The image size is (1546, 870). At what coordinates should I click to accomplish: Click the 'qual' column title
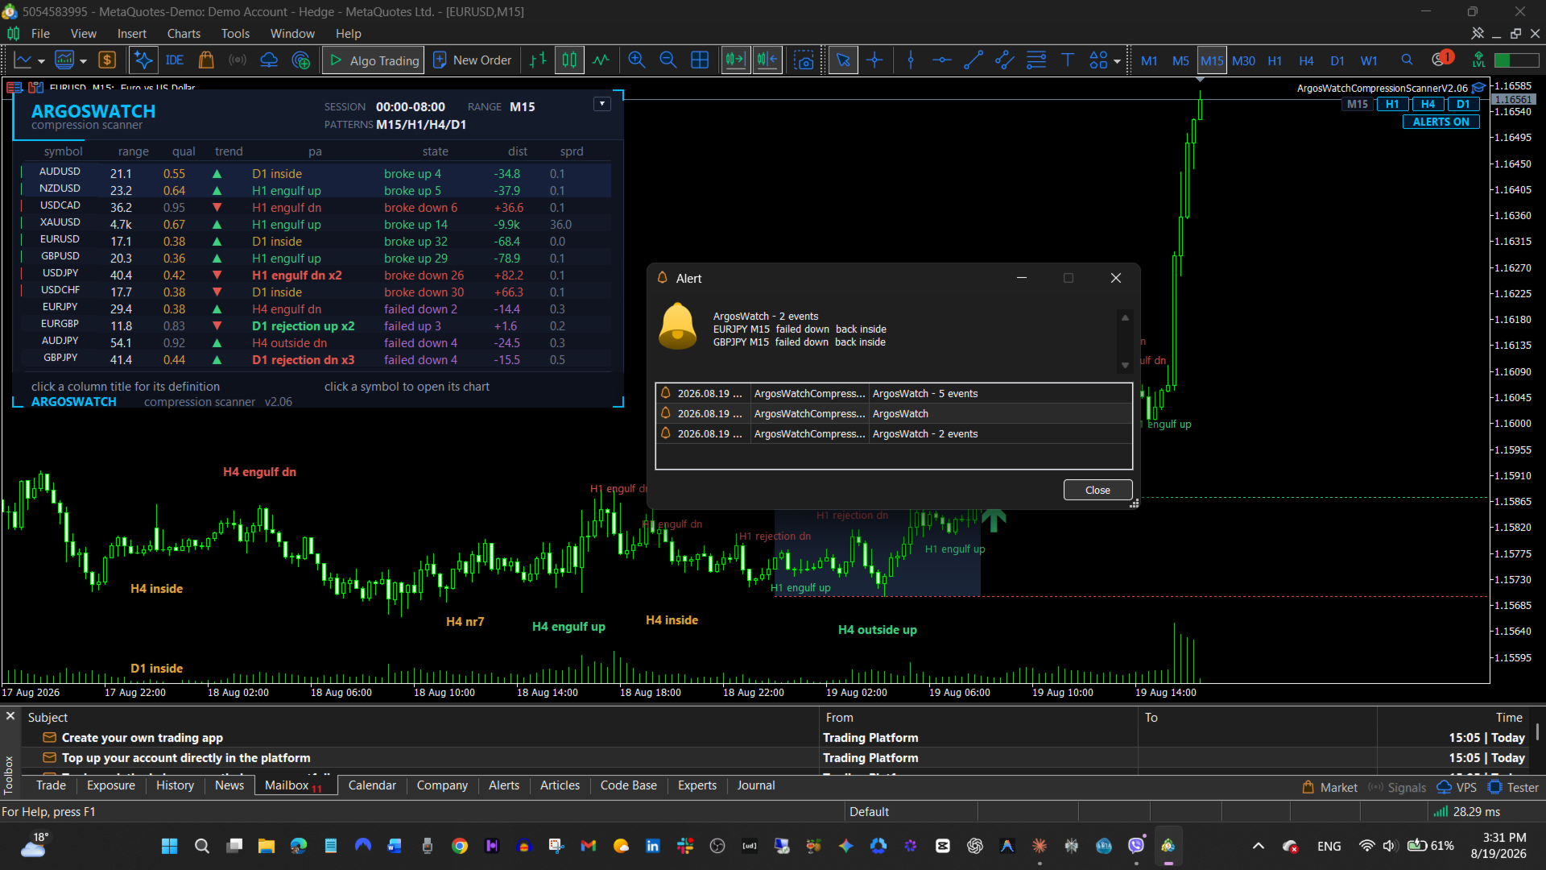[184, 151]
